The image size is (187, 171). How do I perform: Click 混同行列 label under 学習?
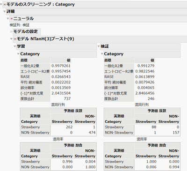click(x=58, y=104)
